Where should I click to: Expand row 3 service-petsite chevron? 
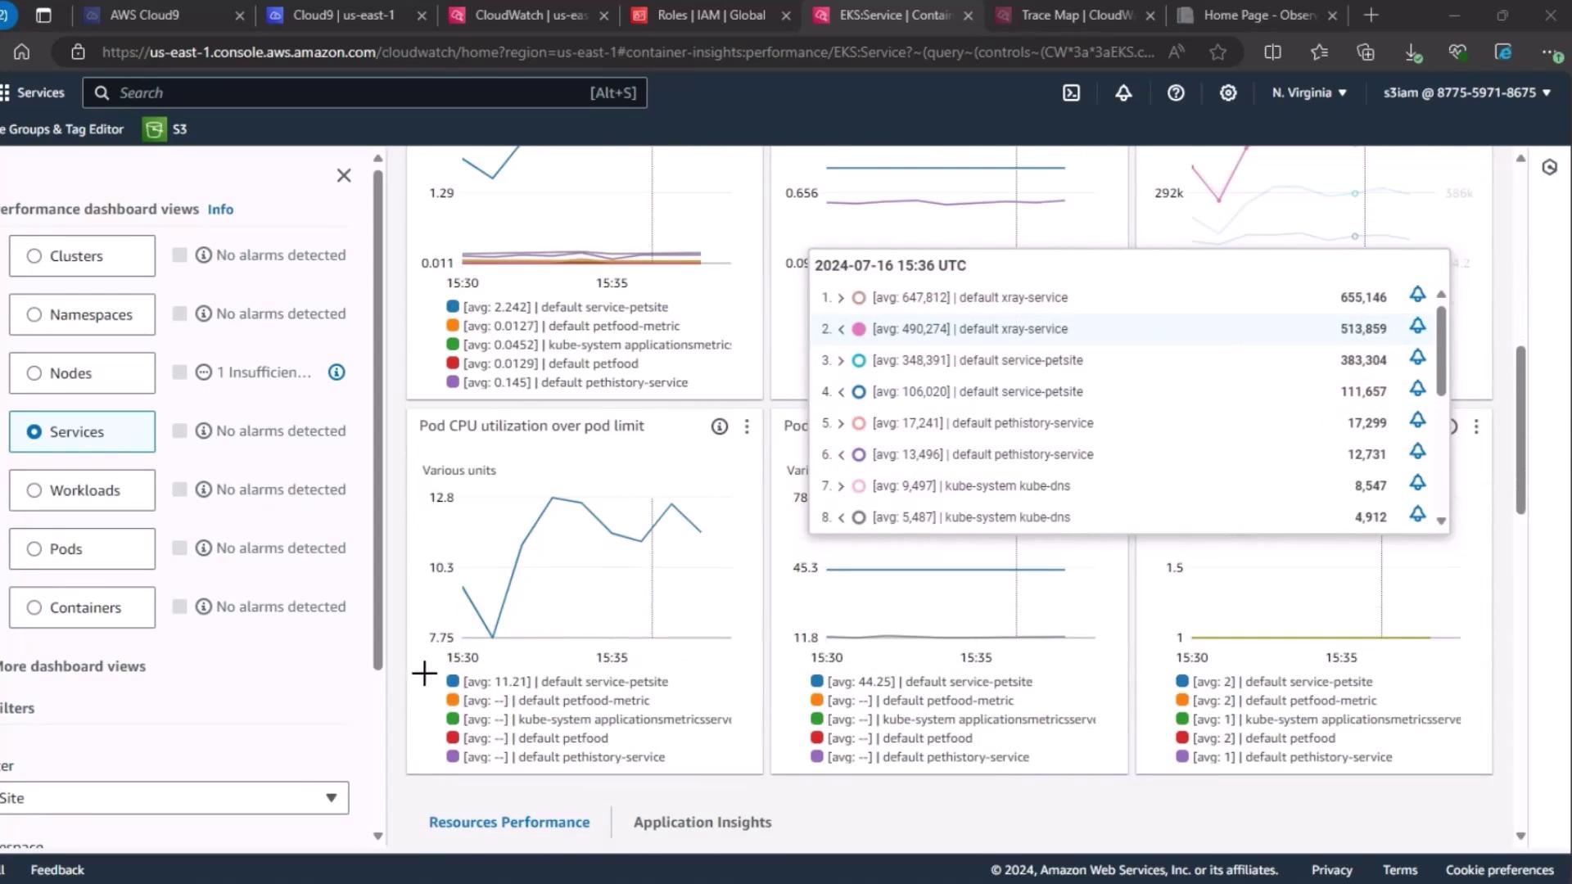[841, 360]
